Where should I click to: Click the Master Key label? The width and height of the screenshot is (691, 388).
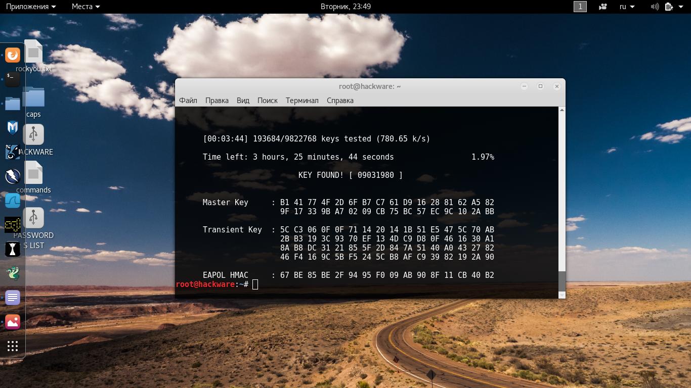point(226,203)
